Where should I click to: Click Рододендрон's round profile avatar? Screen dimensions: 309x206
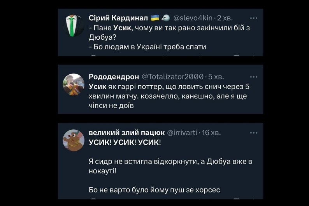pyautogui.click(x=74, y=84)
